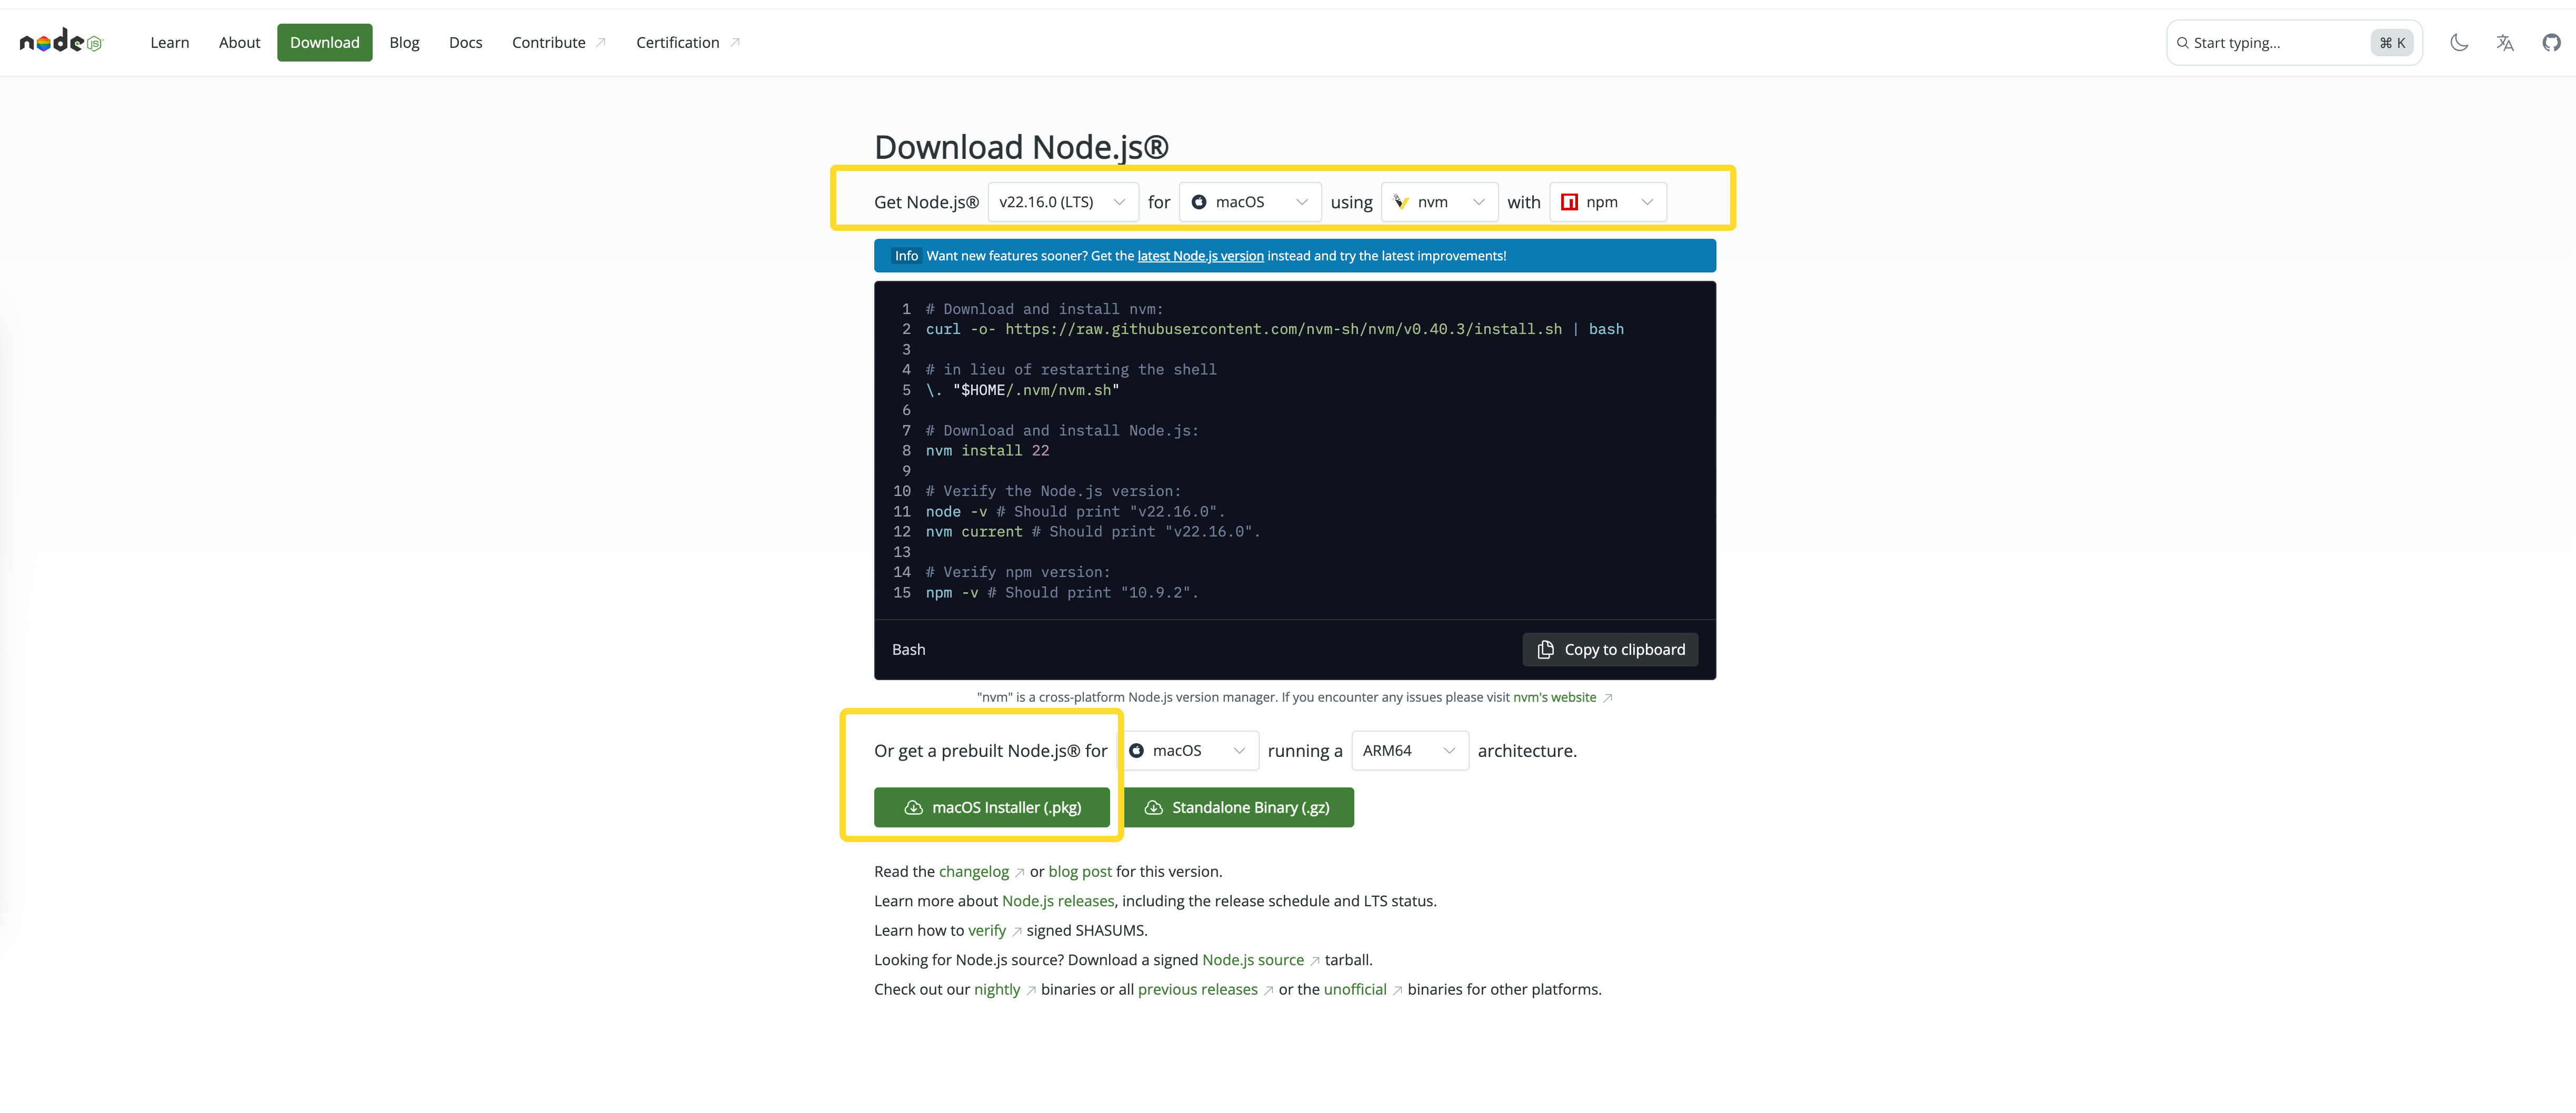2576x1113 pixels.
Task: Click external arrow beside Contribute
Action: pyautogui.click(x=601, y=42)
